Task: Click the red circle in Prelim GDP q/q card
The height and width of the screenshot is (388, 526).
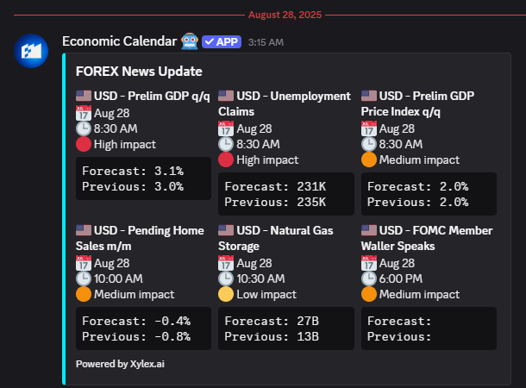Action: tap(84, 144)
